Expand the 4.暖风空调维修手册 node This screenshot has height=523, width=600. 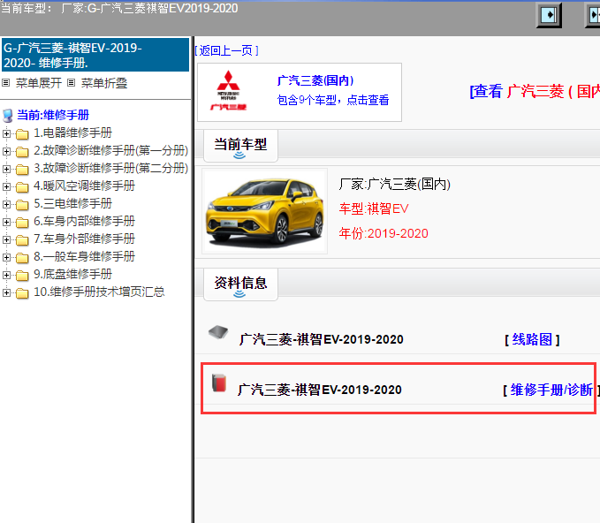click(6, 186)
